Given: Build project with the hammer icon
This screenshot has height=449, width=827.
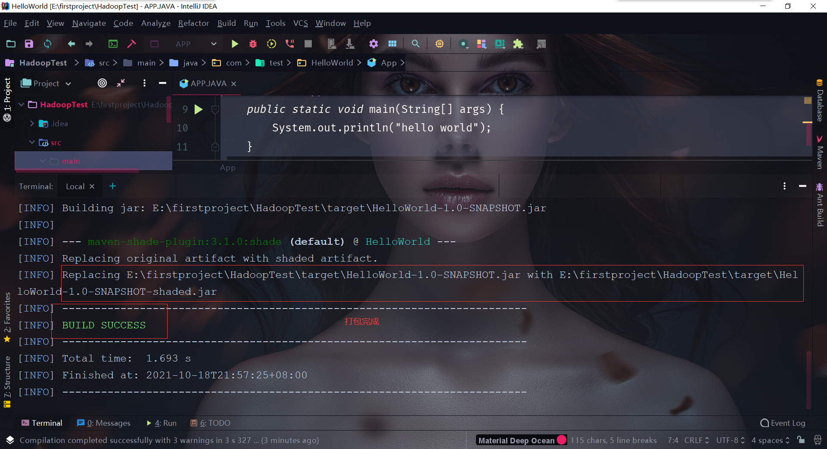Looking at the screenshot, I should point(131,44).
